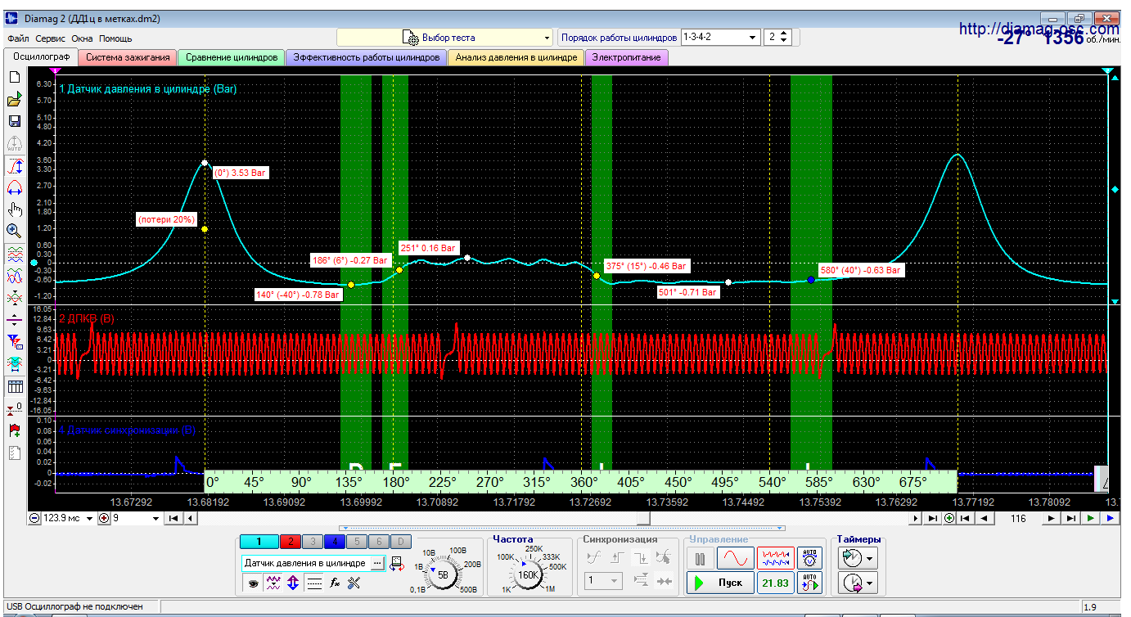Click the lower AUTO start button
Screen dimensions: 1131x617
809,583
